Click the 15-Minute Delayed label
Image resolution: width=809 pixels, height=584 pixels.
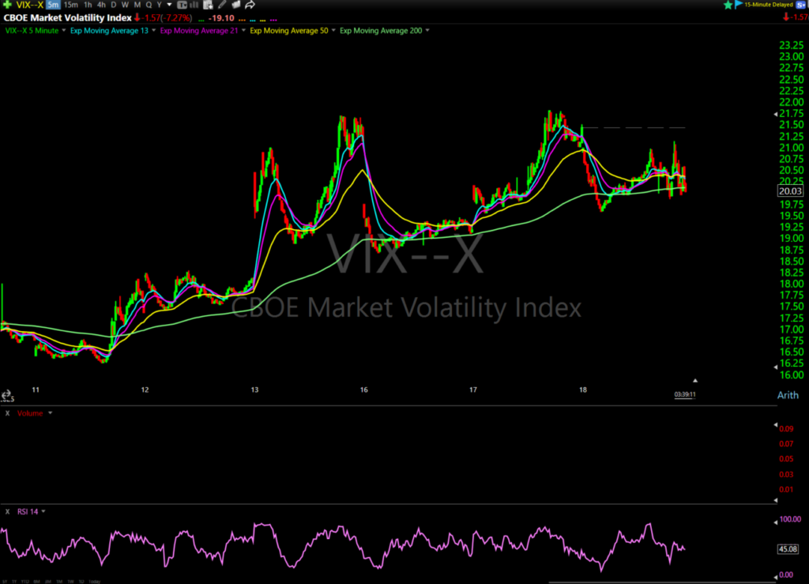[768, 5]
